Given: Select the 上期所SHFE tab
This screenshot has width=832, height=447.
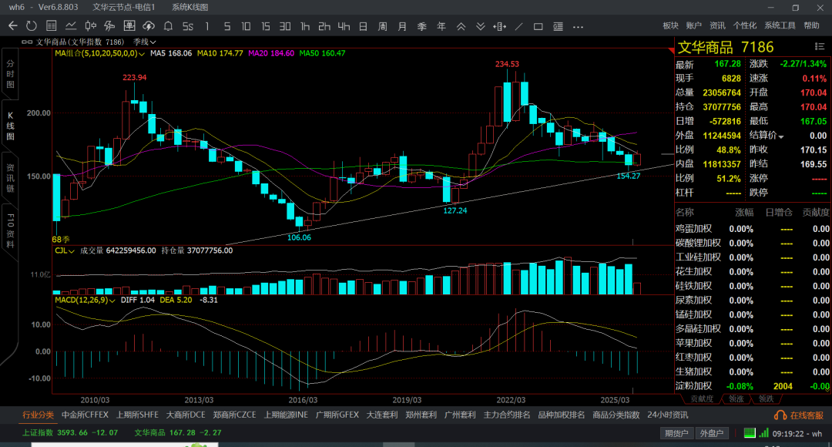Looking at the screenshot, I should pyautogui.click(x=137, y=415).
